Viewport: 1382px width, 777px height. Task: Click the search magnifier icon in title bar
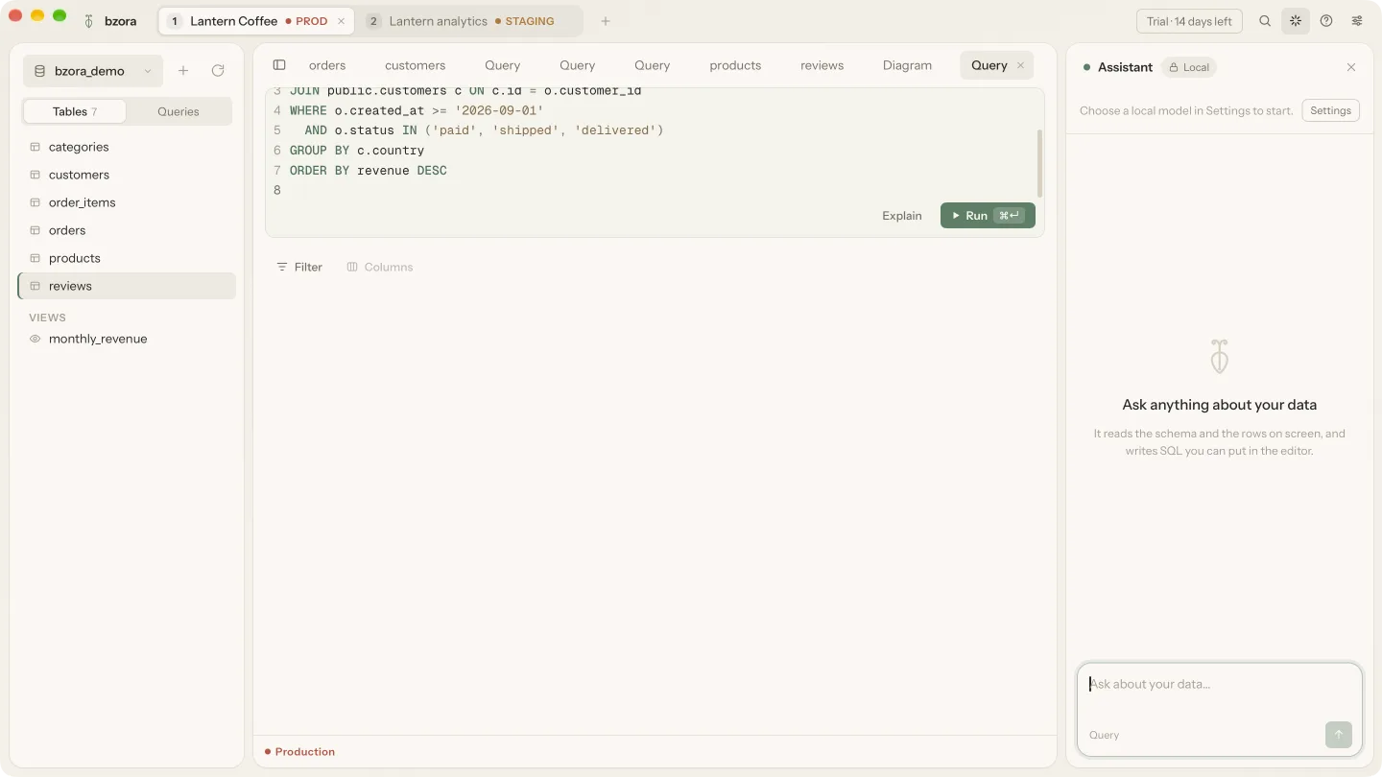click(1265, 21)
